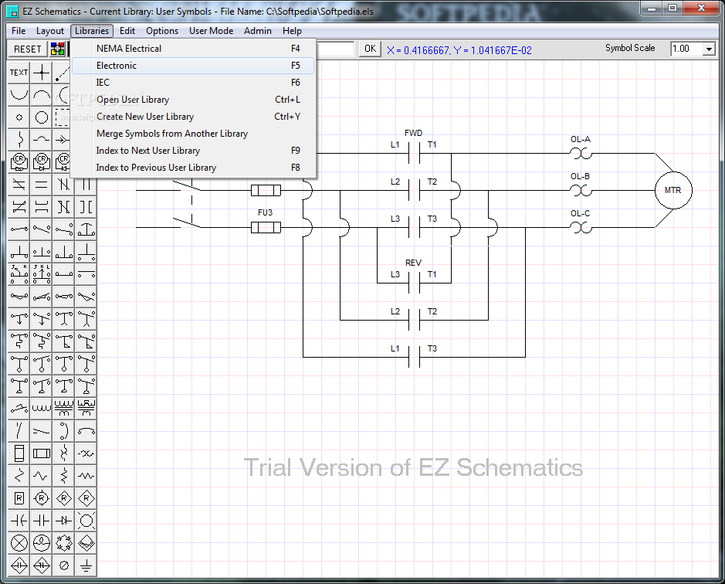The width and height of the screenshot is (725, 584).
Task: Pick the inductor coil symbol
Action: click(x=41, y=409)
